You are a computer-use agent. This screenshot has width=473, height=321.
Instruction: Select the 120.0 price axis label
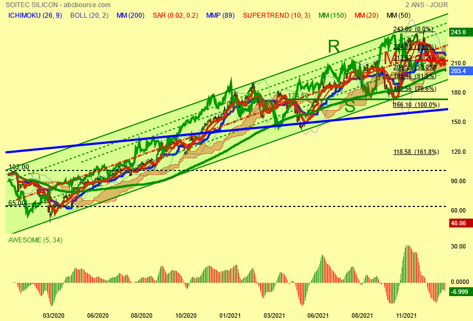pyautogui.click(x=458, y=152)
